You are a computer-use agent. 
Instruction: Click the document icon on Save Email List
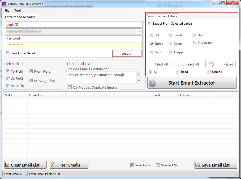197,165
